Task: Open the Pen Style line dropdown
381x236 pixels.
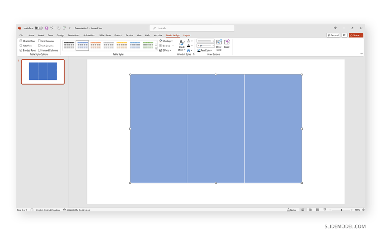Action: (x=205, y=41)
